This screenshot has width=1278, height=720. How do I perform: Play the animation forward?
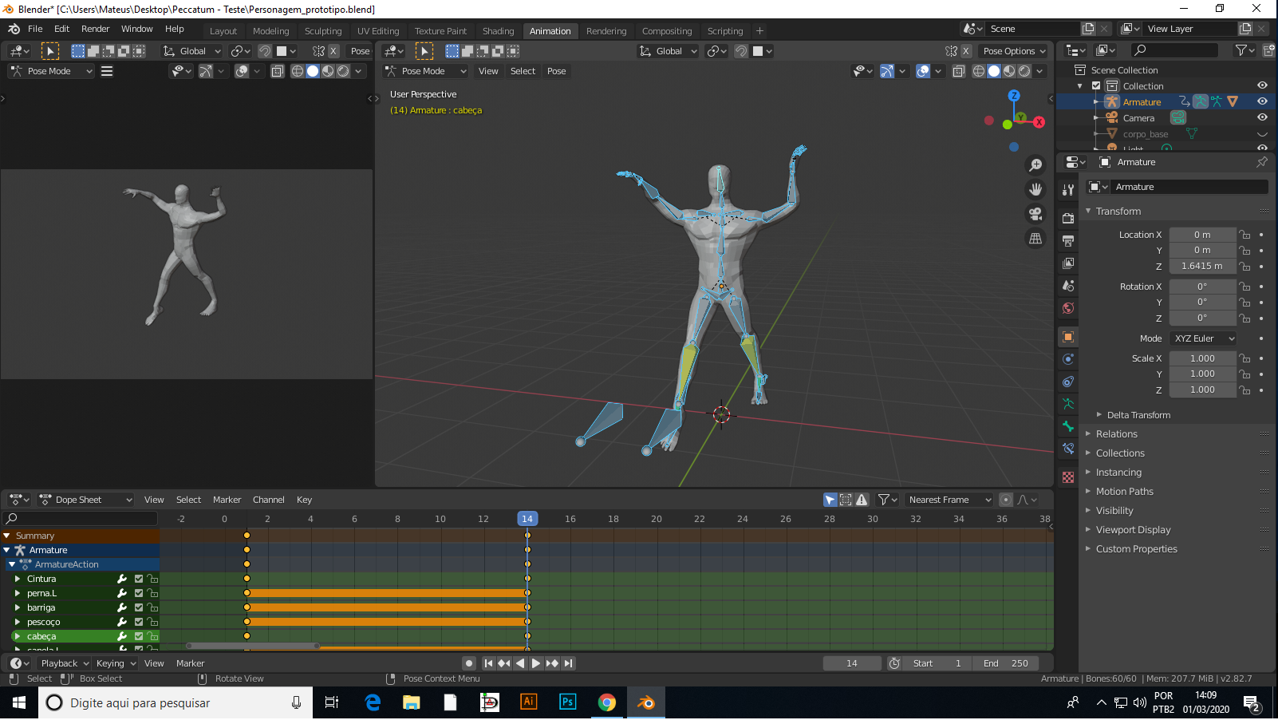(x=536, y=663)
